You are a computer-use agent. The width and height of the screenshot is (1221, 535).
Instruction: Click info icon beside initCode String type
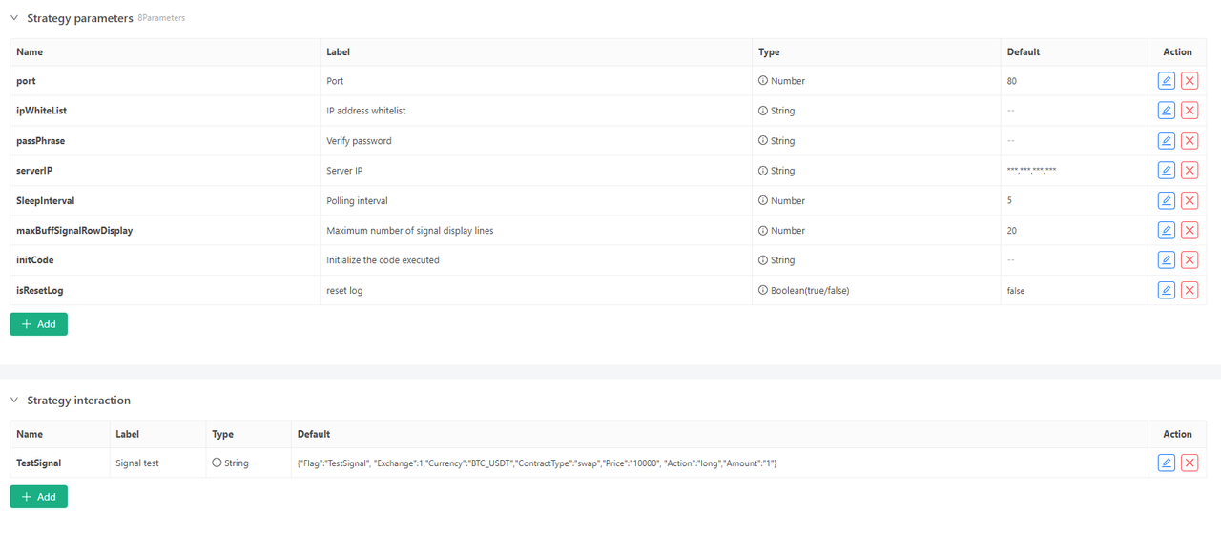763,260
